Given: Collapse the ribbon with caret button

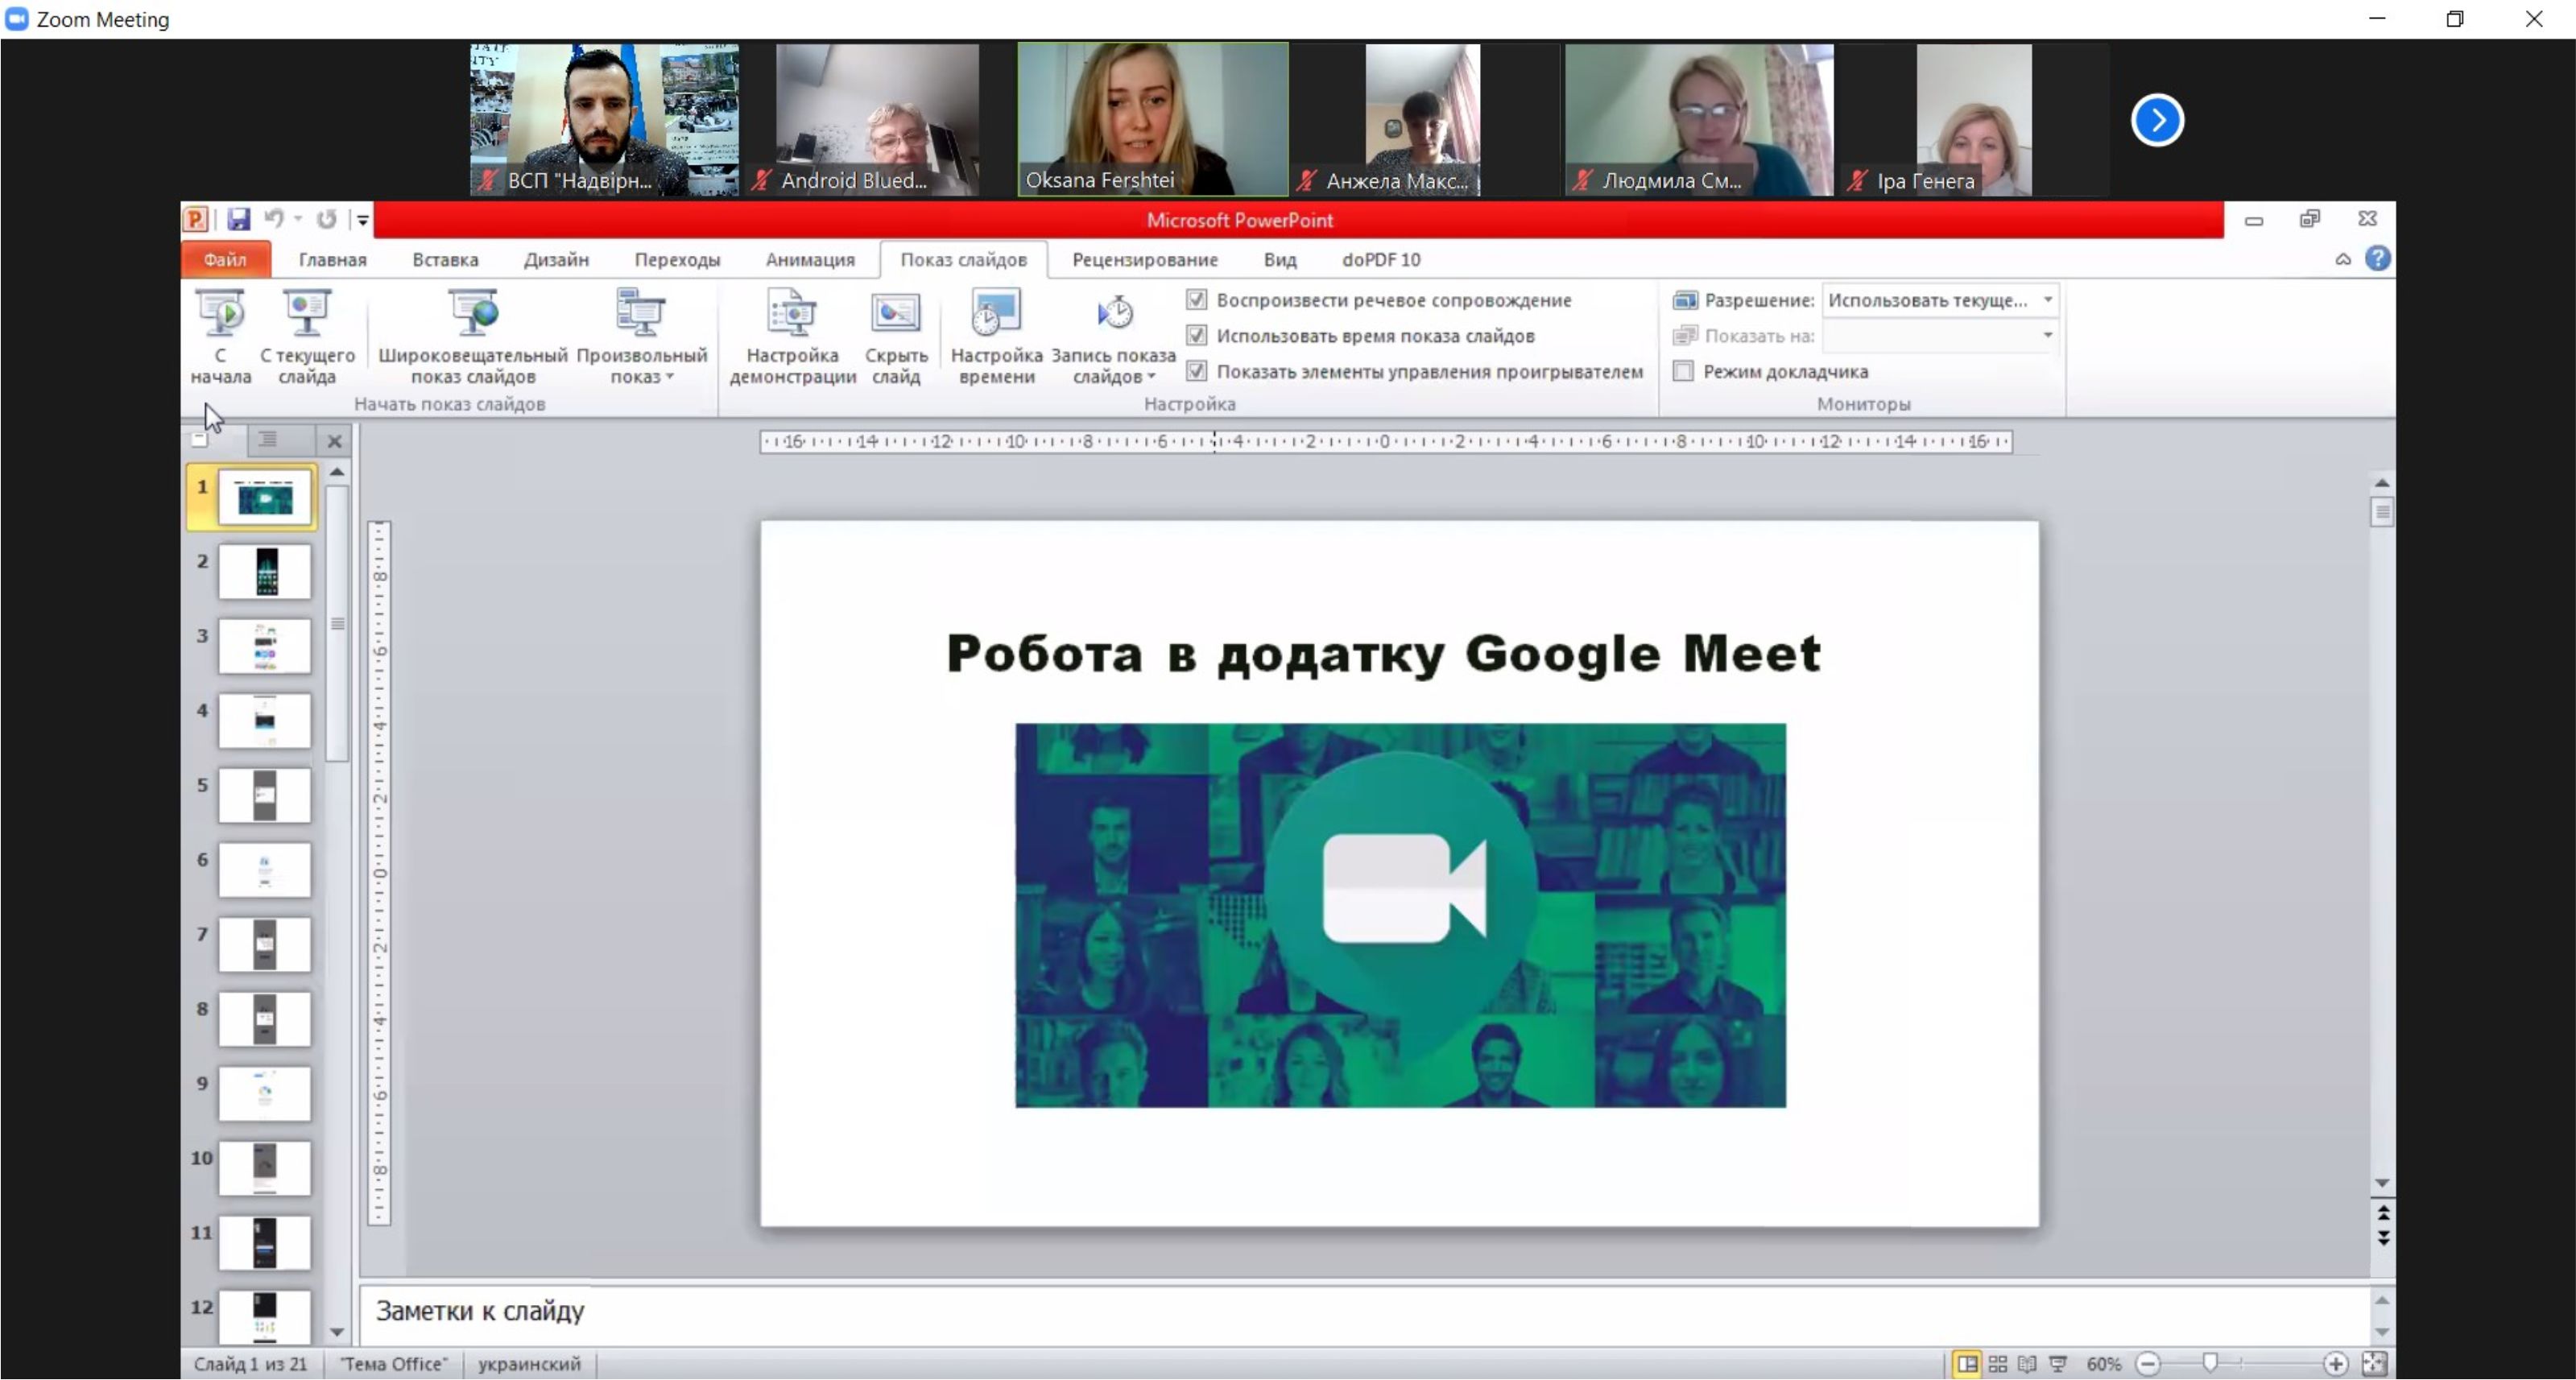Looking at the screenshot, I should 2343,259.
